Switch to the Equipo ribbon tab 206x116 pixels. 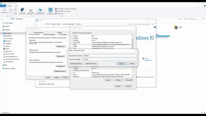9,6
